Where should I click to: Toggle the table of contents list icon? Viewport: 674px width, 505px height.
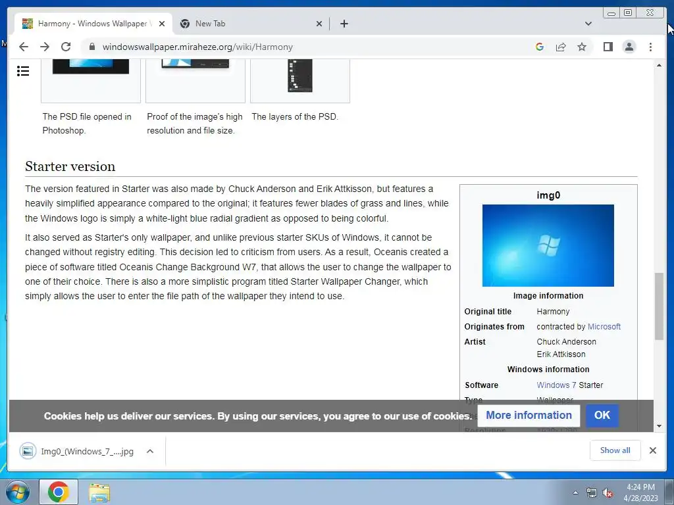coord(23,71)
